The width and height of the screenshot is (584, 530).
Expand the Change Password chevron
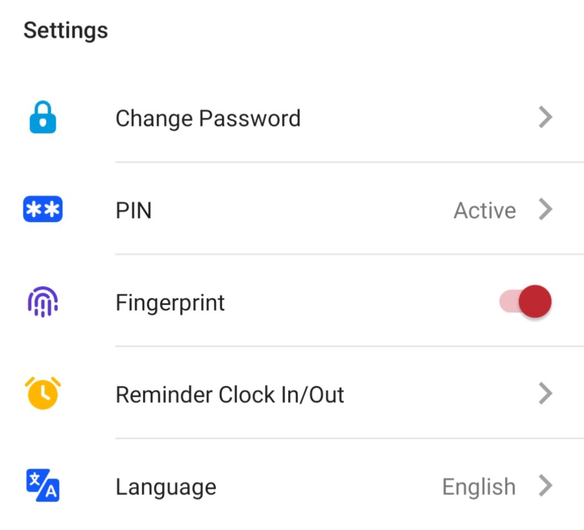pyautogui.click(x=546, y=117)
